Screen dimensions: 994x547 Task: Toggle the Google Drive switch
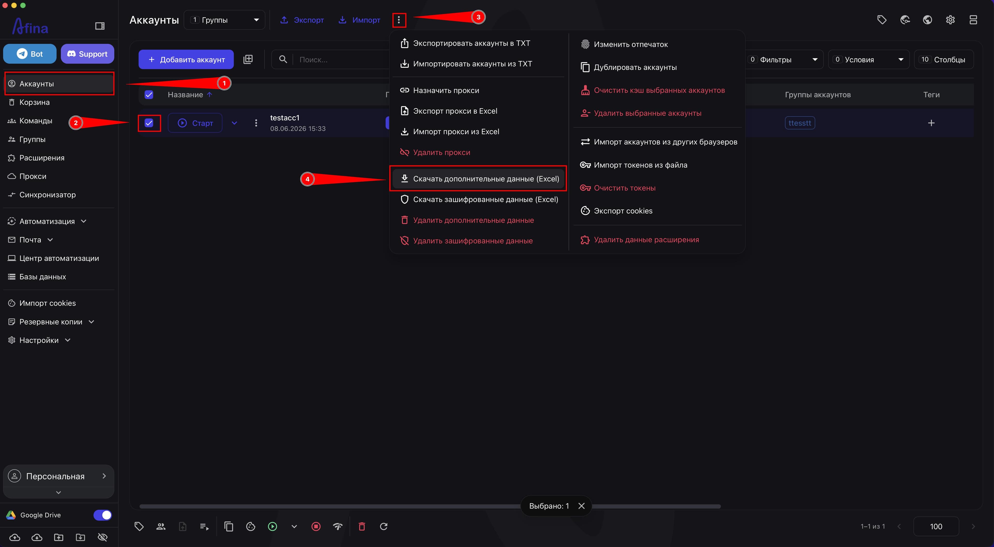click(x=103, y=515)
